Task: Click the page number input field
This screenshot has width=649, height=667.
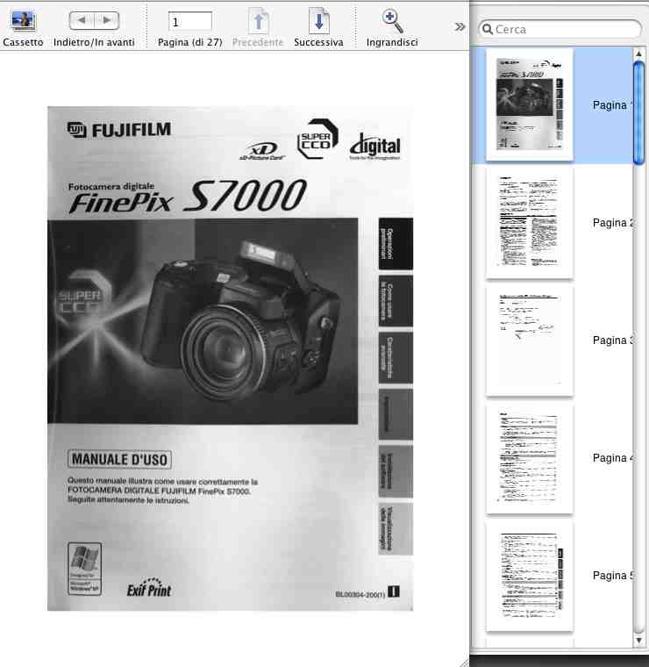Action: pos(190,21)
